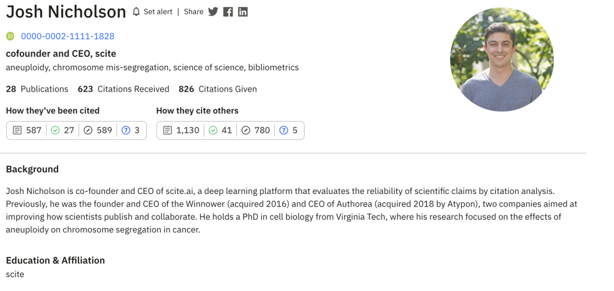
Task: Click the mentioning icon showing 589
Action: [88, 131]
